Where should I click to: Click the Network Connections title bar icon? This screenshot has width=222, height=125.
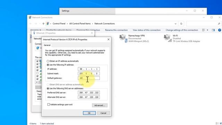point(30,17)
